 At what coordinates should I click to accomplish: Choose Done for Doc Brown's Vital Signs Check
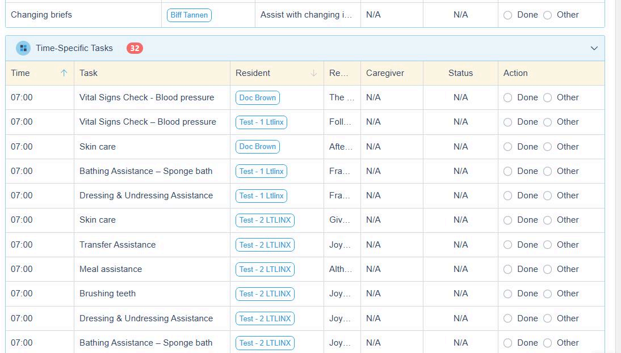point(507,98)
